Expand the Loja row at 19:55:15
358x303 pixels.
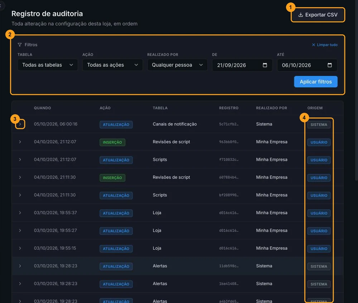(x=20, y=248)
